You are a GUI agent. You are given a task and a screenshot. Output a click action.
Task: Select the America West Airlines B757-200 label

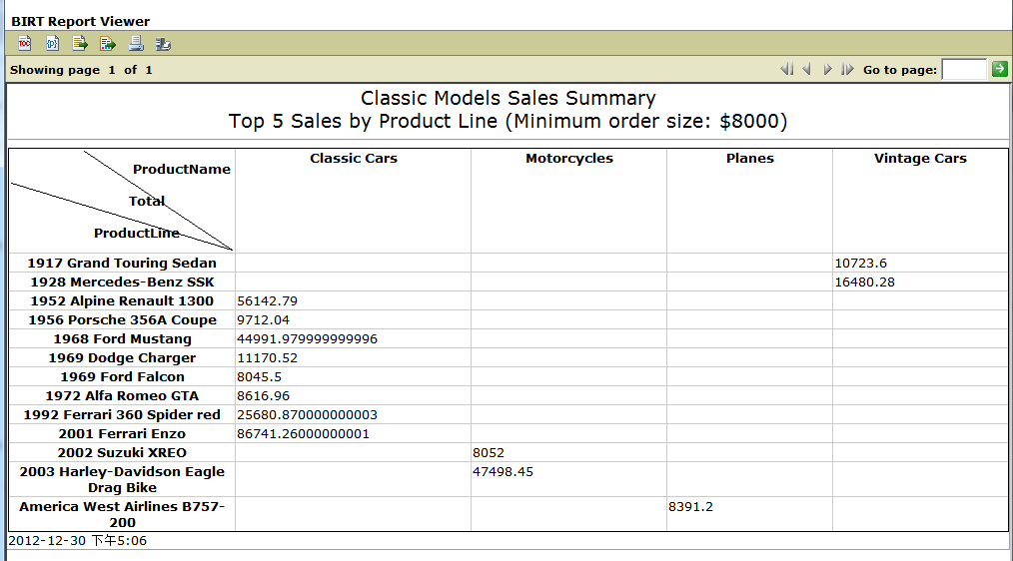click(122, 514)
